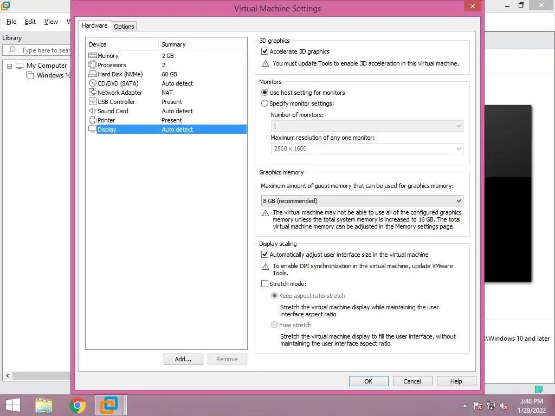This screenshot has width=555, height=416.
Task: Click the black VM preview thumbnail
Action: click(508, 193)
